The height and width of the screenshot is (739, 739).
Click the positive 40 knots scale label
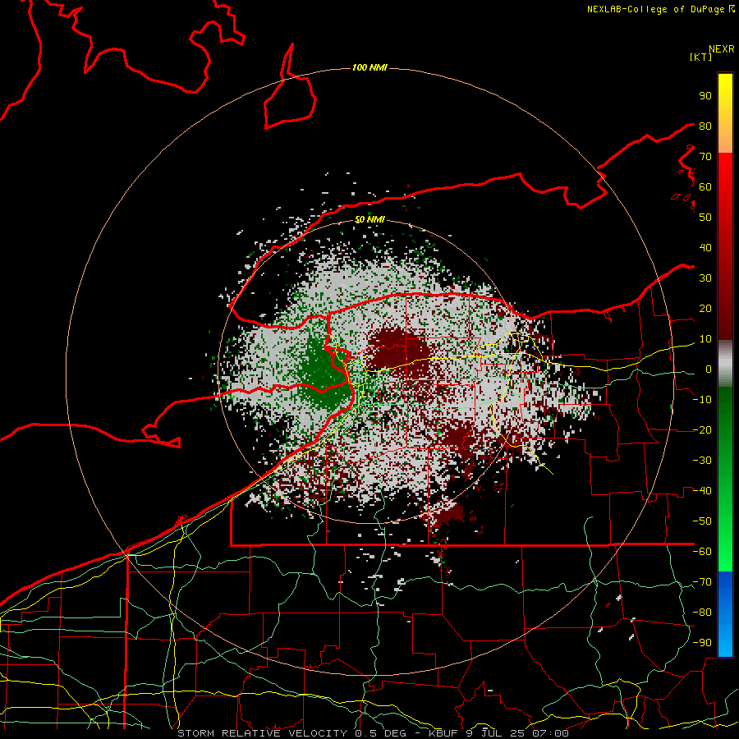[705, 247]
